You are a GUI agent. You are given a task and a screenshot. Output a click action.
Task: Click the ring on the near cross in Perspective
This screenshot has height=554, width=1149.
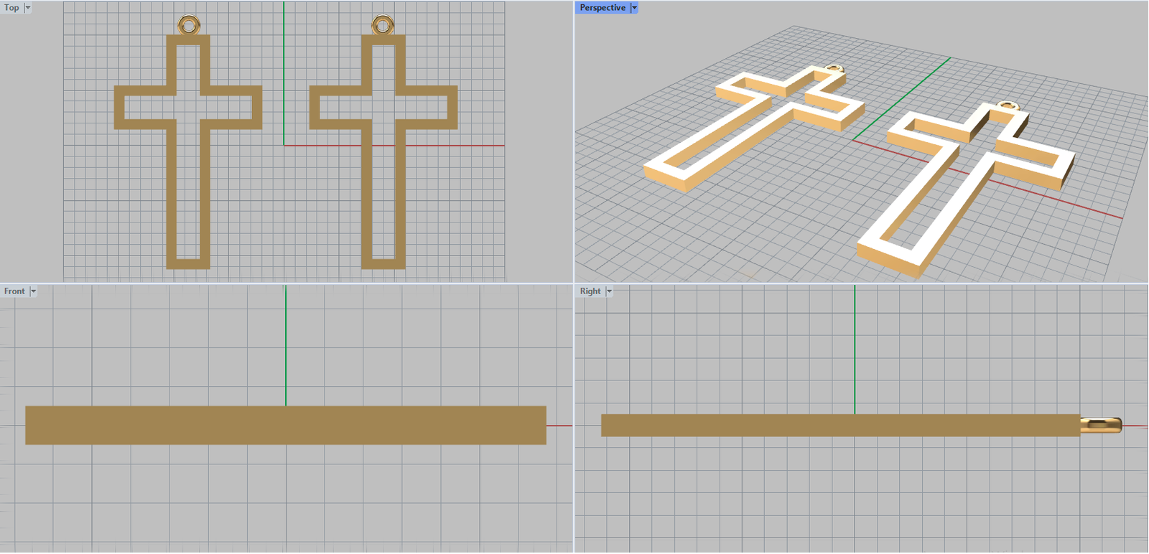click(x=1008, y=106)
